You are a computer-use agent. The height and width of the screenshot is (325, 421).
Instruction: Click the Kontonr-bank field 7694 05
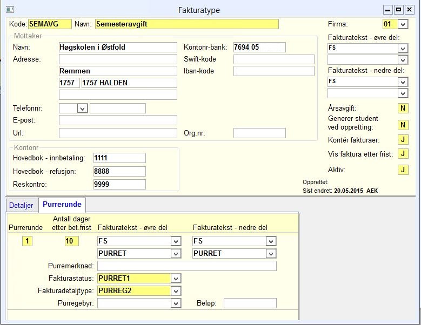(259, 47)
